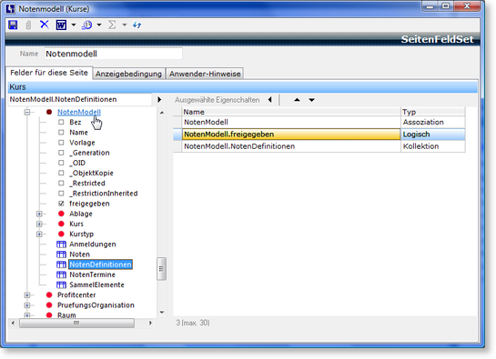Save with the blue floppy disk icon

coord(13,25)
